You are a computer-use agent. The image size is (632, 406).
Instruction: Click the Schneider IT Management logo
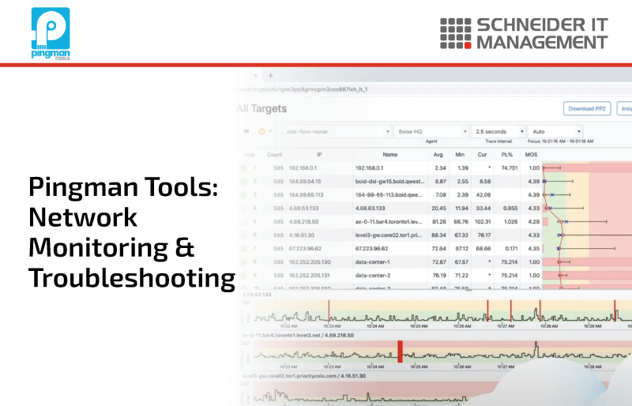click(524, 33)
